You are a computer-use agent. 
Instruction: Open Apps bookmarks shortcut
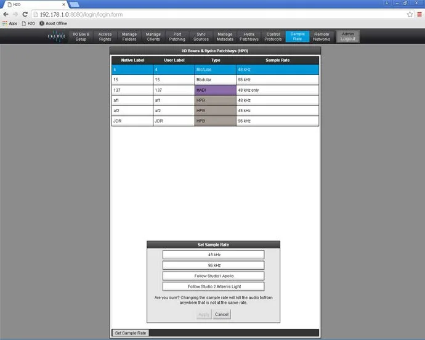tap(10, 23)
